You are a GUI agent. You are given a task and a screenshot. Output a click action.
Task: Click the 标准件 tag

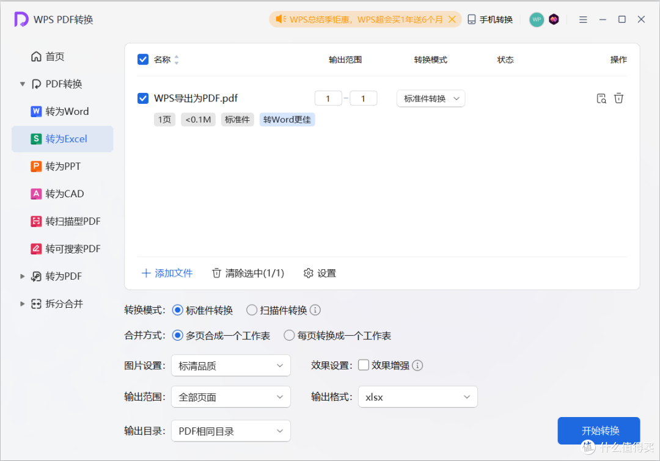pos(237,120)
